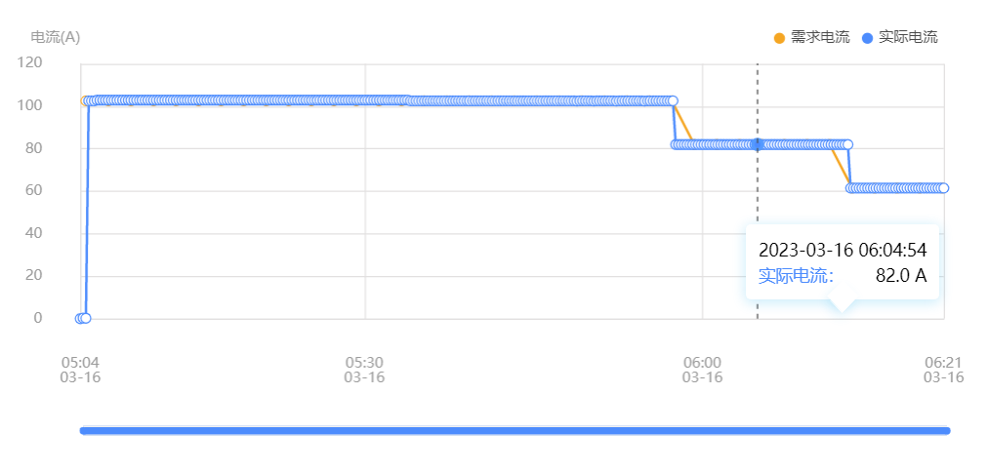Click the 电流(A) y-axis title
The image size is (988, 473).
pos(56,37)
